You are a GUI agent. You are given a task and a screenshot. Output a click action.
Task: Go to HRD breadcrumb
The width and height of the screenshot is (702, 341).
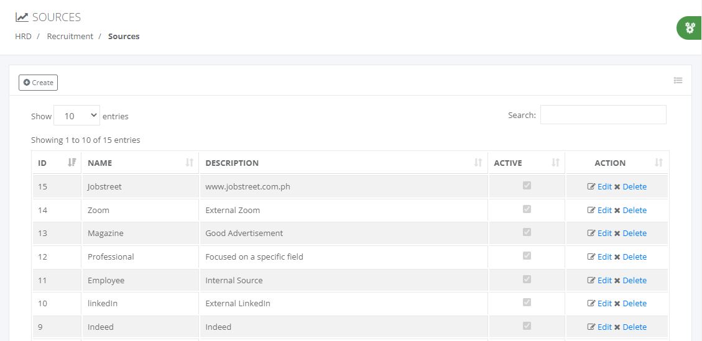(23, 37)
